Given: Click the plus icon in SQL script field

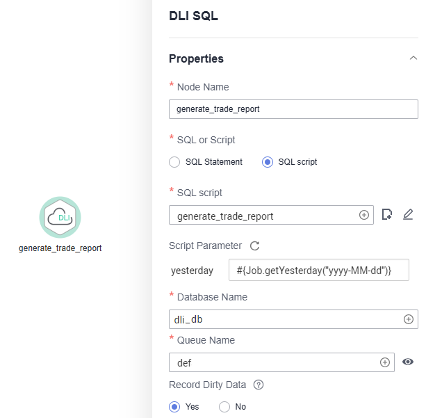Looking at the screenshot, I should tap(364, 215).
